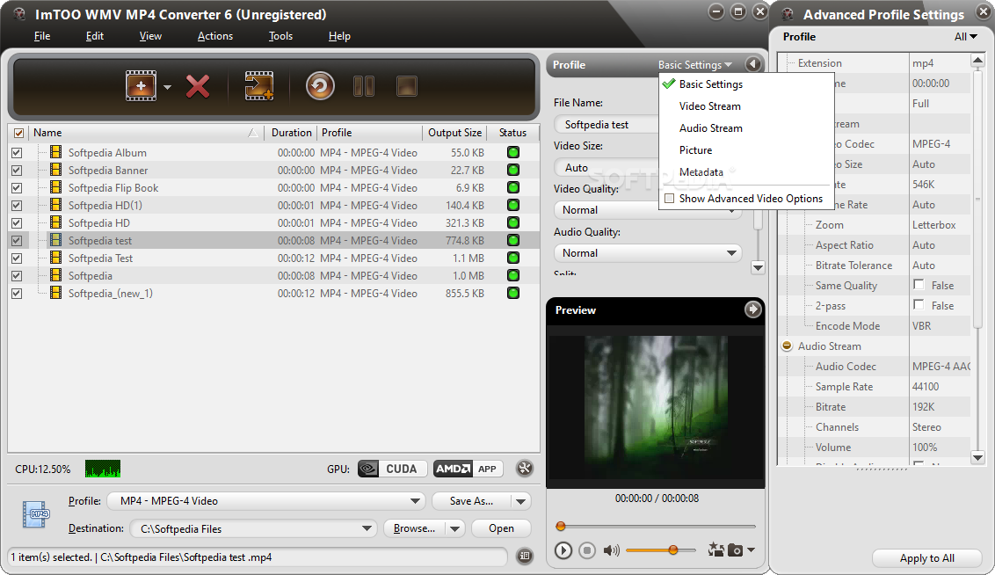Click the Pause conversion icon

[364, 85]
